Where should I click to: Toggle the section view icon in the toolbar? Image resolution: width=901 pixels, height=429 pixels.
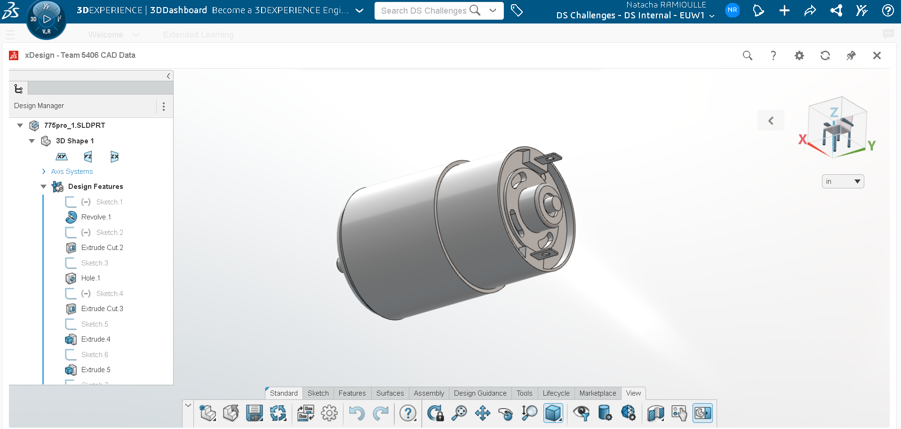[x=655, y=413]
